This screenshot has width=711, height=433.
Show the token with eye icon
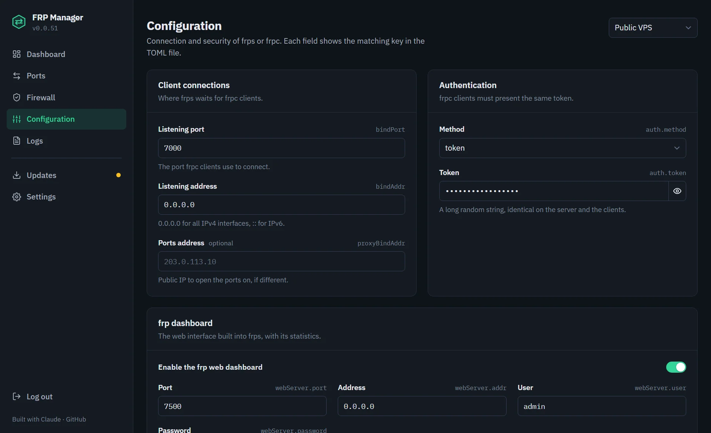677,191
